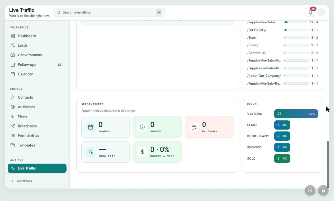Open the Broadcasts link

click(x=37, y=126)
